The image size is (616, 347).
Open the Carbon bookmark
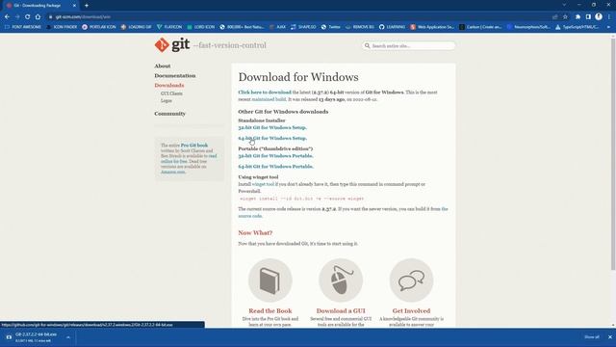point(480,27)
